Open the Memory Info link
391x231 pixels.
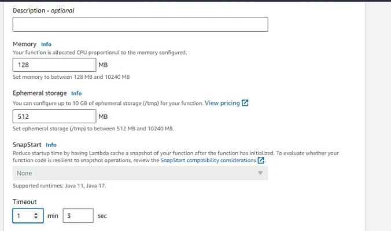click(46, 45)
